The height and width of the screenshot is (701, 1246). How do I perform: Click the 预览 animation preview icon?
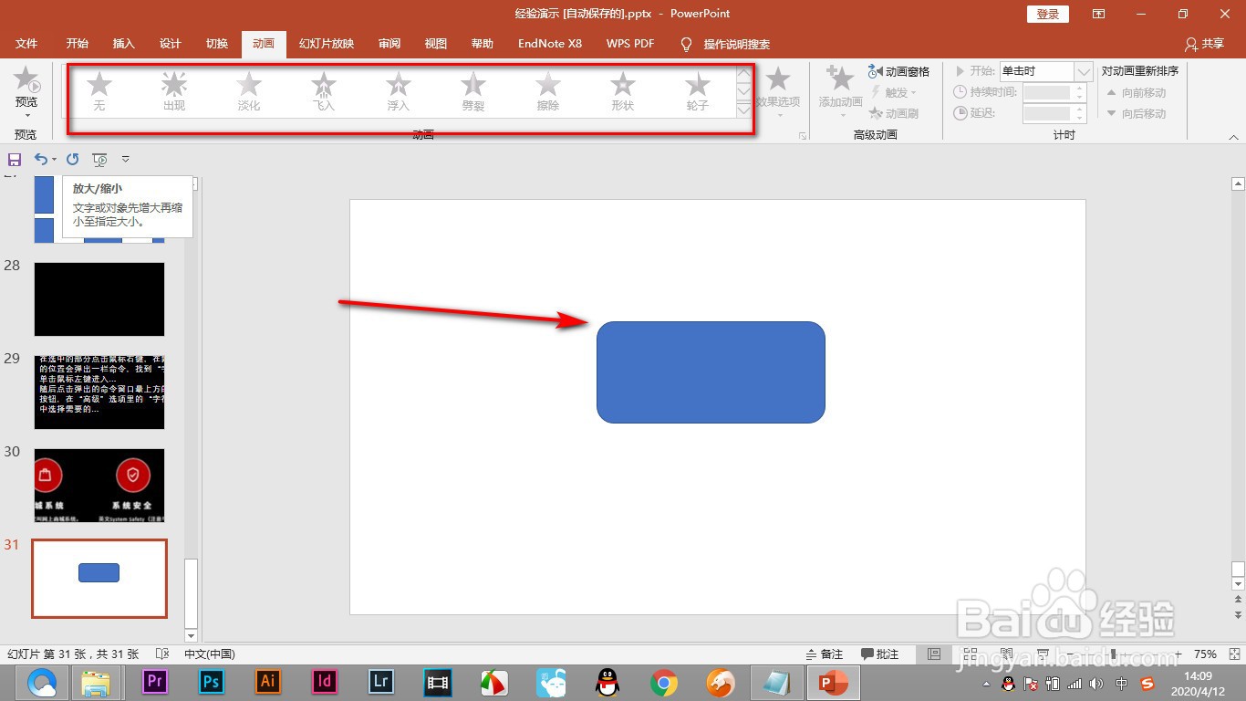coord(26,79)
